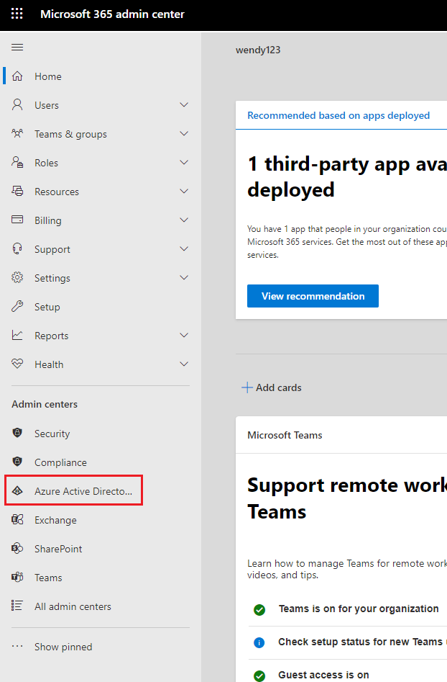Click the Roles icon
This screenshot has height=682, width=447.
[17, 162]
